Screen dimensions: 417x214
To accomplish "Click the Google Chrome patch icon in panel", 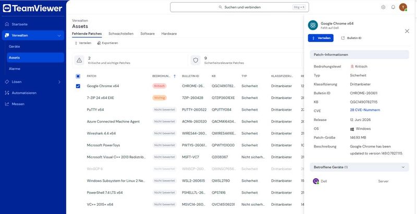I will pos(313,25).
